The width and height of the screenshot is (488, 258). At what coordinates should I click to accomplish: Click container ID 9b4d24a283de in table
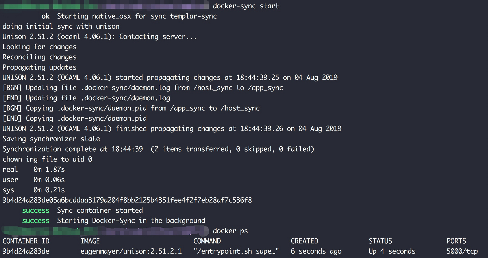tap(26, 251)
